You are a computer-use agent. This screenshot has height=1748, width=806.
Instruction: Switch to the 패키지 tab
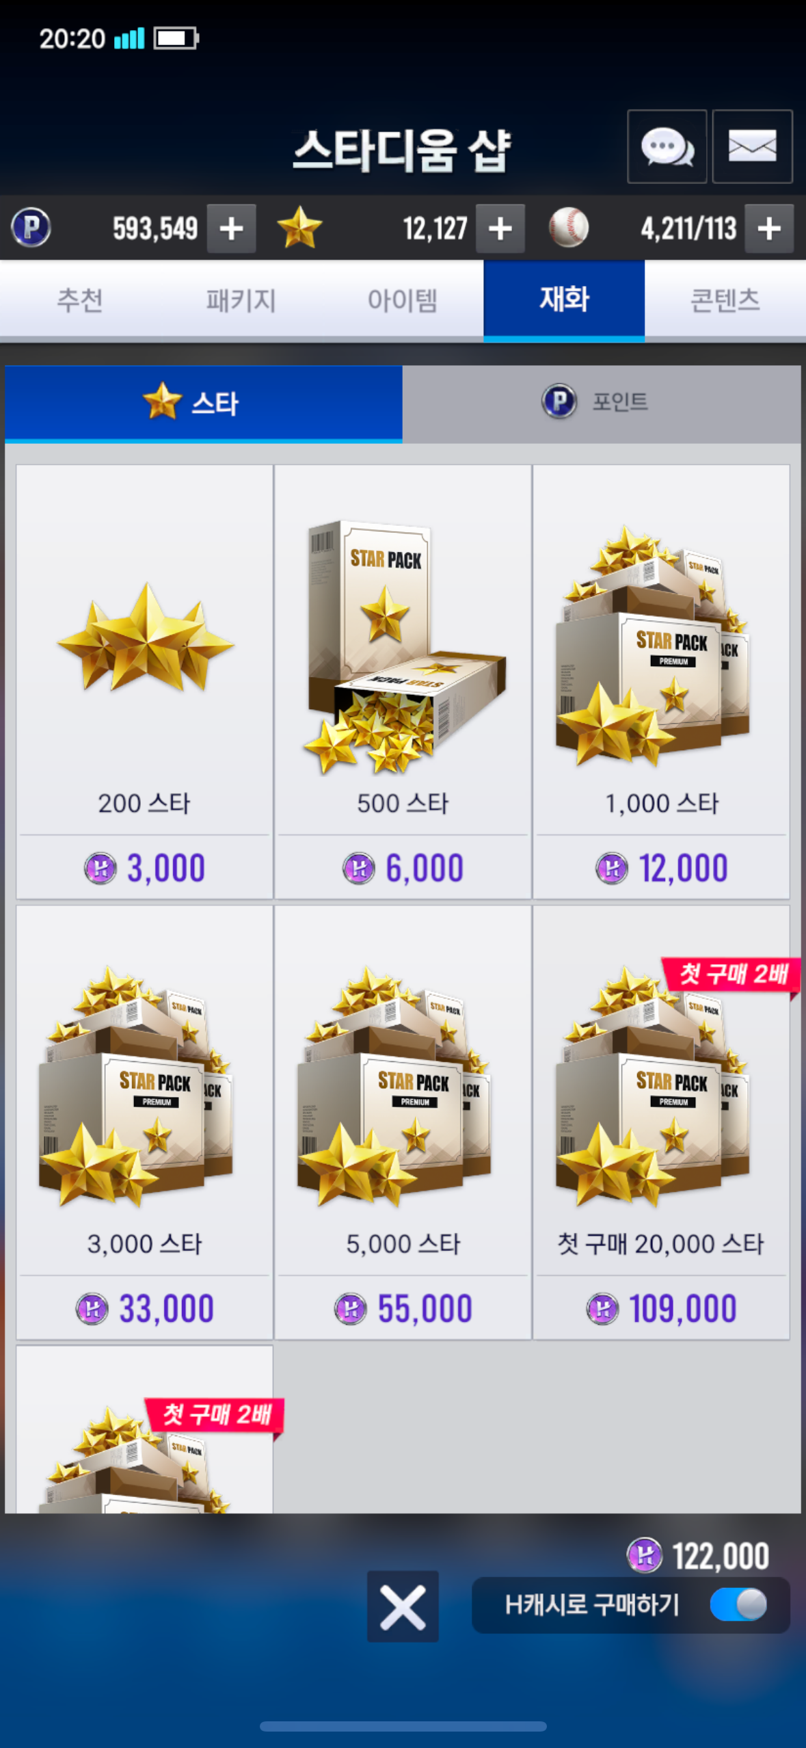click(x=241, y=300)
